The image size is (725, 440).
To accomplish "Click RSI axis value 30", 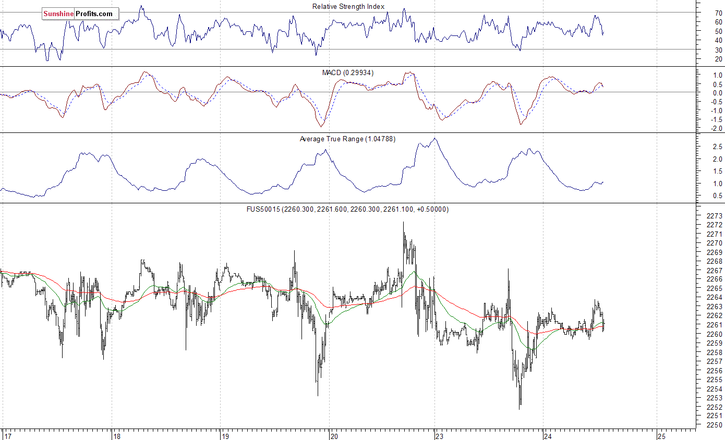I will pyautogui.click(x=718, y=50).
